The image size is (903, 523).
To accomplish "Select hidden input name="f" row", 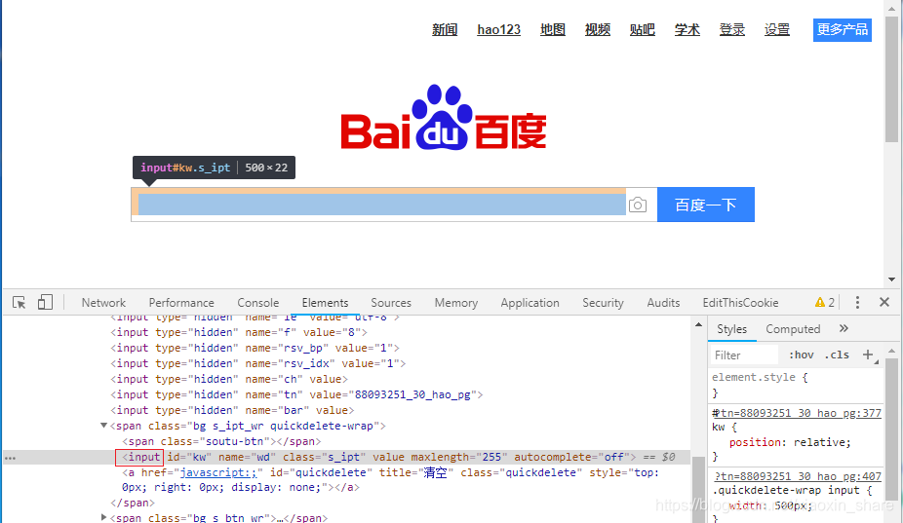I will (239, 332).
